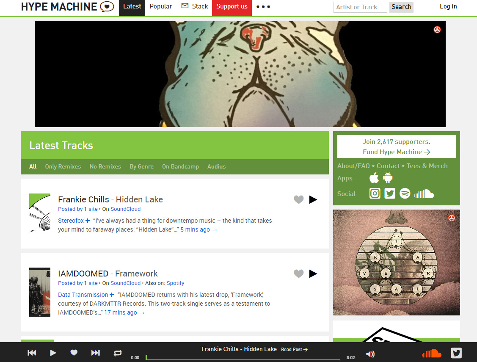Open the Twitter social icon in sidebar
This screenshot has height=362, width=477.
click(x=390, y=193)
